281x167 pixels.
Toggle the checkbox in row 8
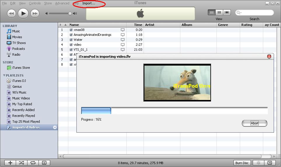tap(71, 64)
